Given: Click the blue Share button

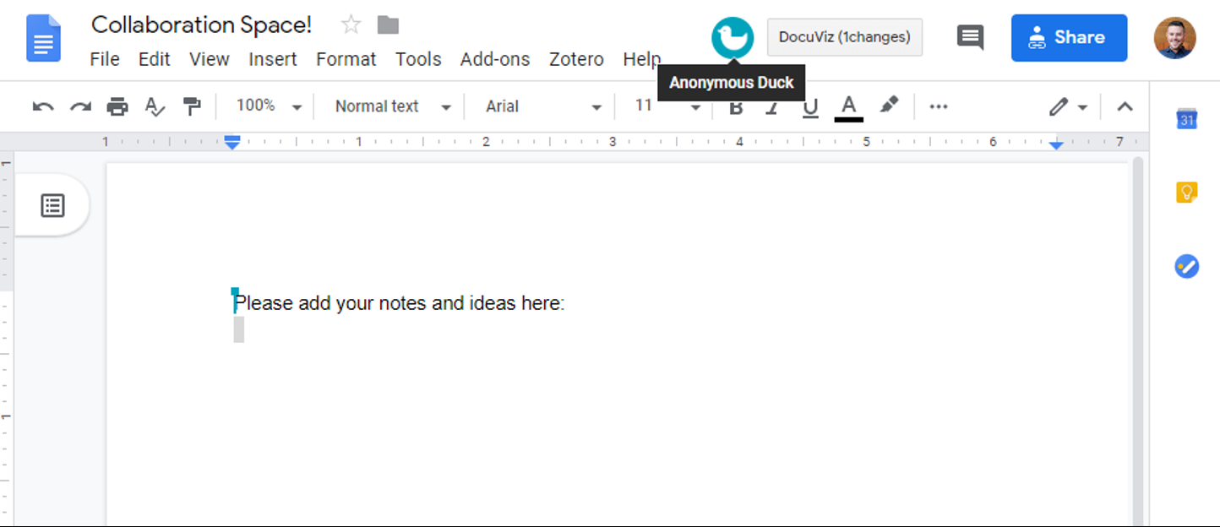Looking at the screenshot, I should tap(1069, 38).
